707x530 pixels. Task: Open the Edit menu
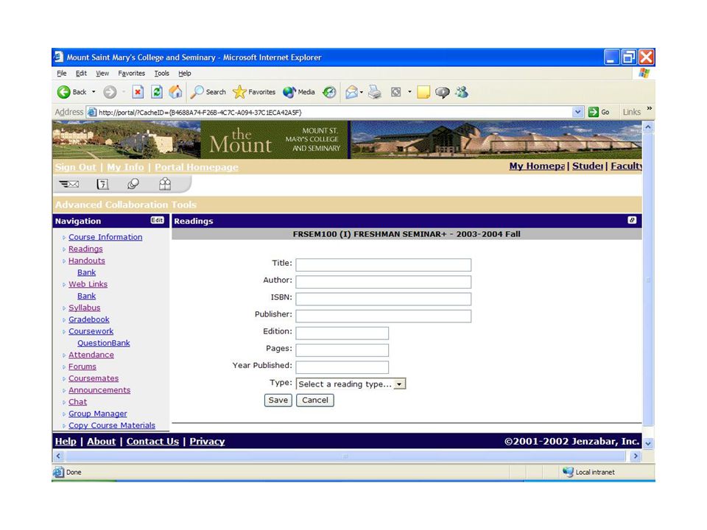[81, 73]
